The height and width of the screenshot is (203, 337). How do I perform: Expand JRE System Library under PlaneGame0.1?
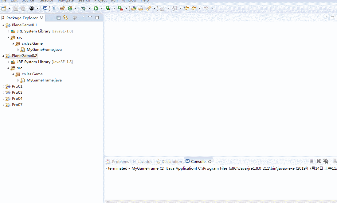click(x=8, y=31)
